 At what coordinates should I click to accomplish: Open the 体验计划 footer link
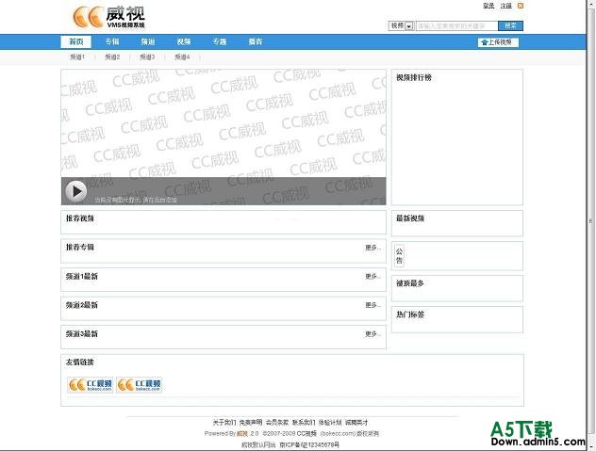click(x=330, y=422)
